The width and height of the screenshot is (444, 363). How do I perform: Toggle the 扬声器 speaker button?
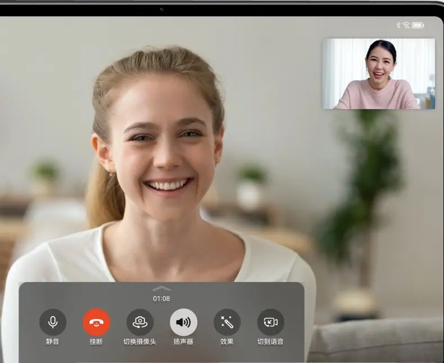coord(183,322)
